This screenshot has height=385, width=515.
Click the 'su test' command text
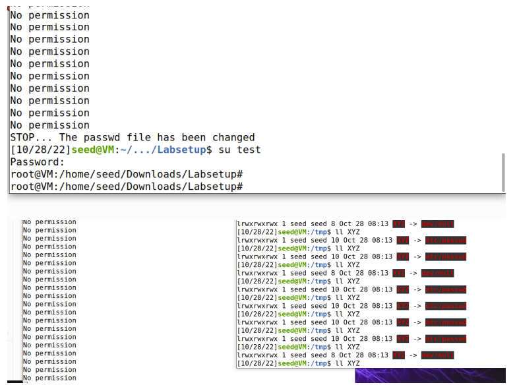(239, 150)
